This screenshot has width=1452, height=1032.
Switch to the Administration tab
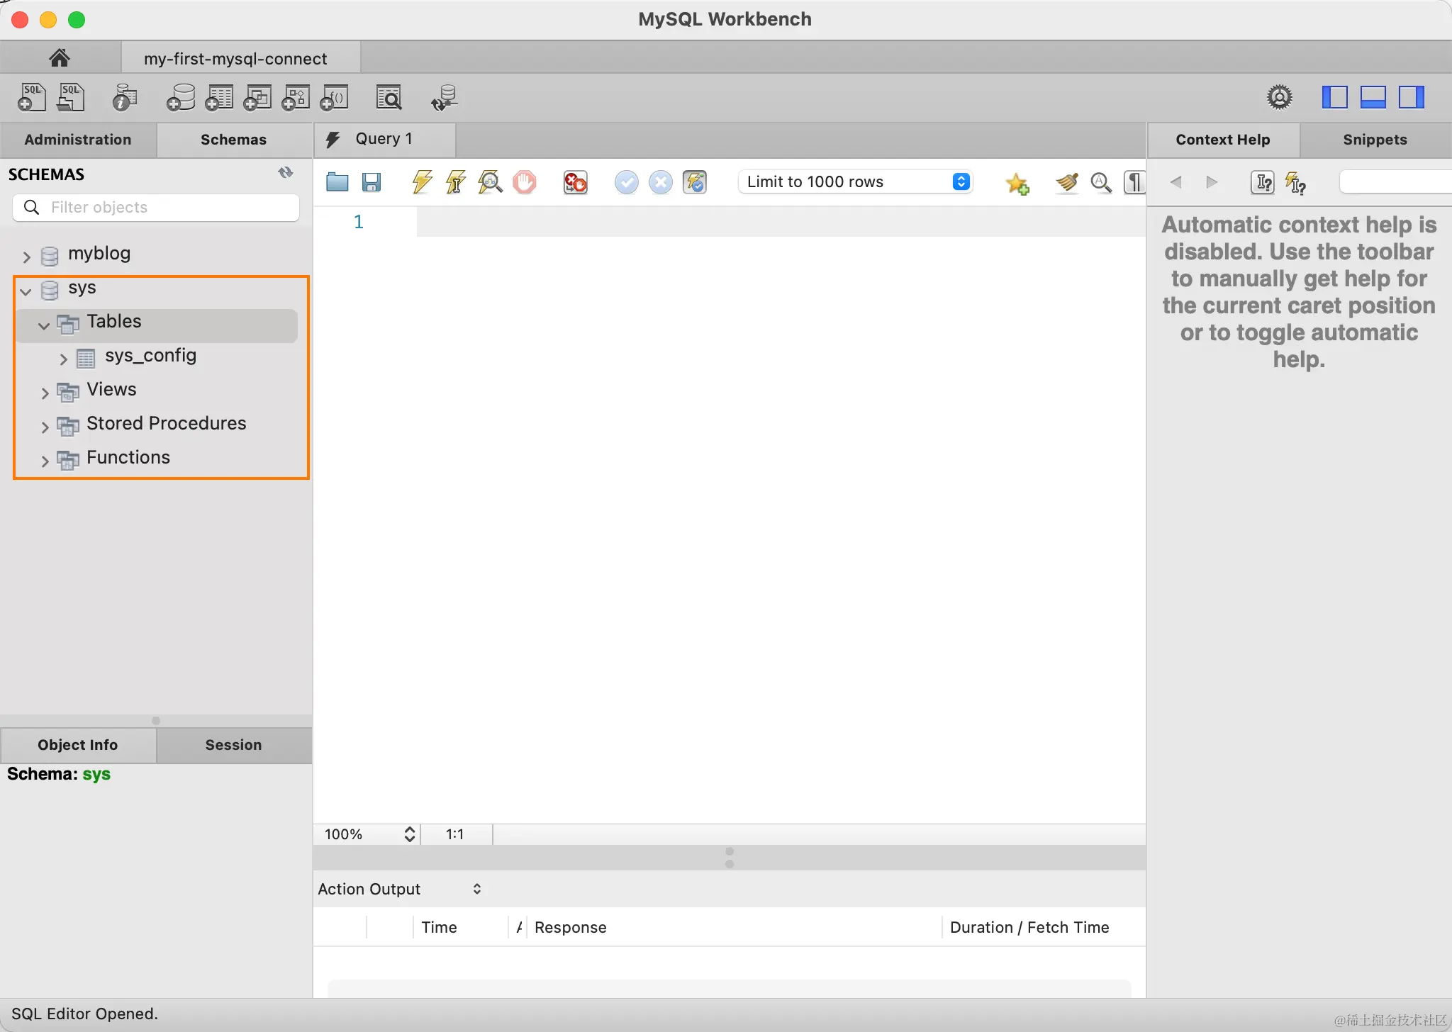pos(78,140)
